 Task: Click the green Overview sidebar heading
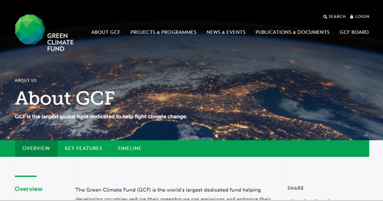coord(28,189)
